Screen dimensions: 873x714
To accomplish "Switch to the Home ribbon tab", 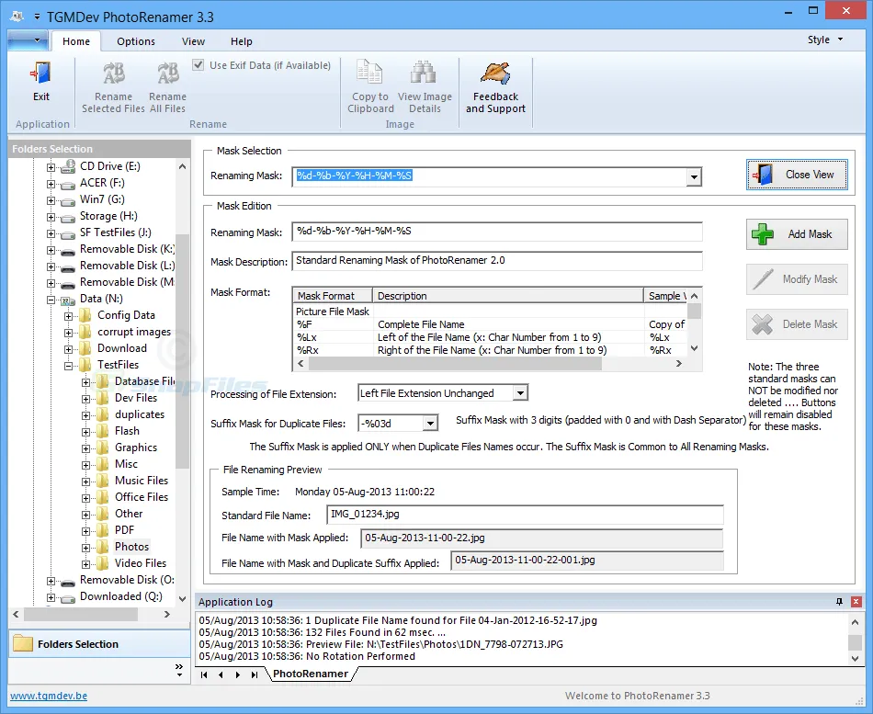I will click(x=76, y=41).
